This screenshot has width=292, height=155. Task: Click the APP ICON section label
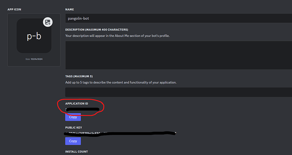pos(14,9)
